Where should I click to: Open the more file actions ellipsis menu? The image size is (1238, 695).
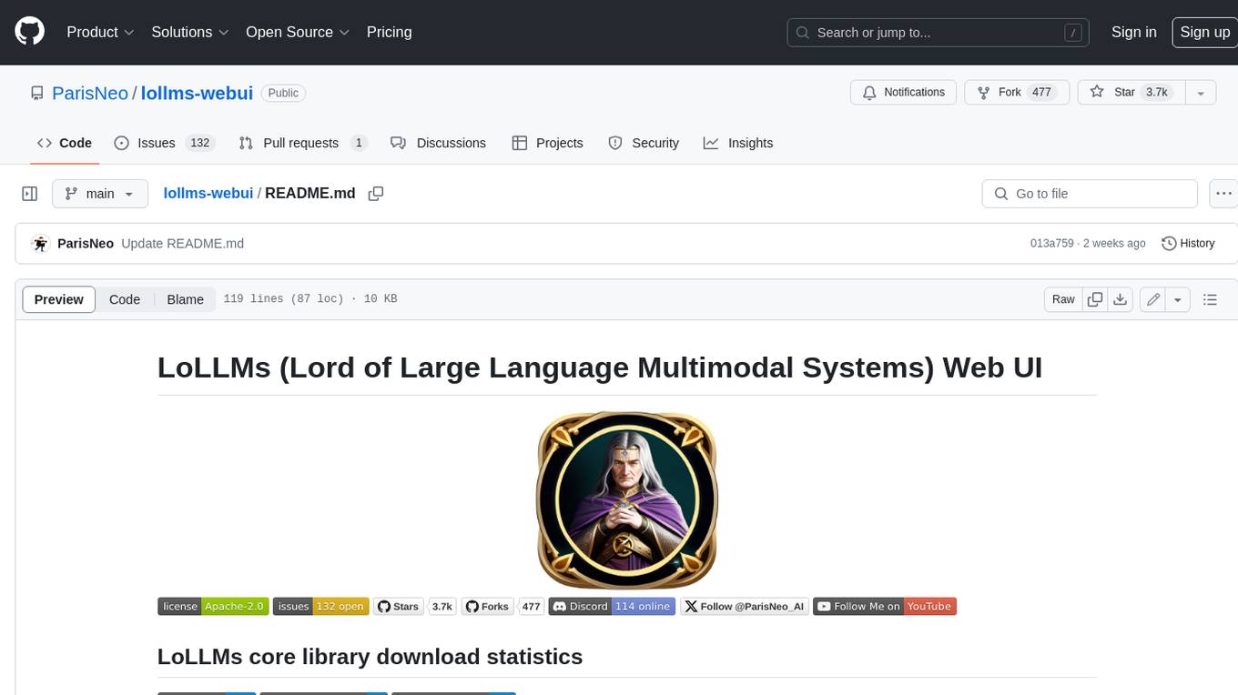pyautogui.click(x=1223, y=194)
